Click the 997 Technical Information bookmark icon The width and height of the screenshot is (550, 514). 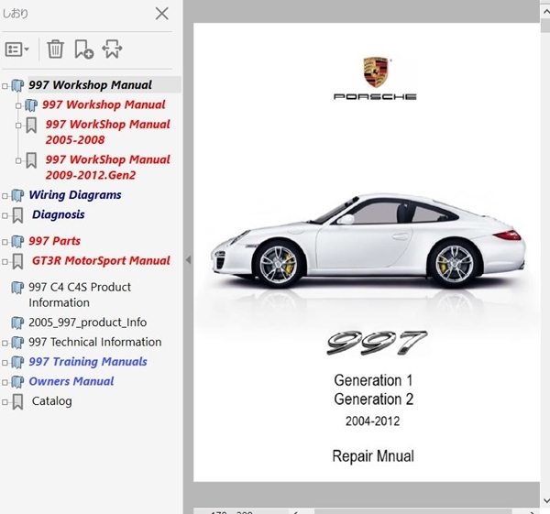[17, 342]
